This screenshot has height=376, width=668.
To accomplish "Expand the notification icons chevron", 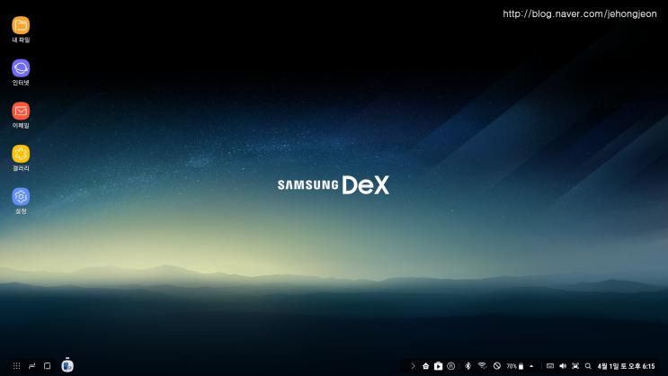I will pos(413,366).
